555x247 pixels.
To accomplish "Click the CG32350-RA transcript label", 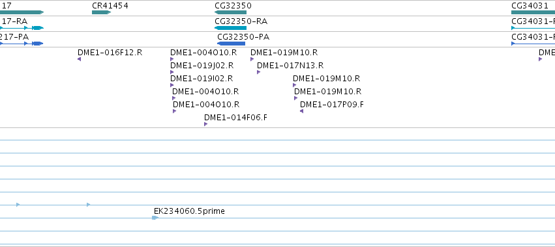I will [x=241, y=21].
